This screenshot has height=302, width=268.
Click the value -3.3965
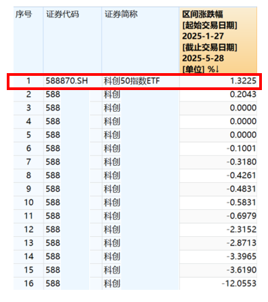242,257
